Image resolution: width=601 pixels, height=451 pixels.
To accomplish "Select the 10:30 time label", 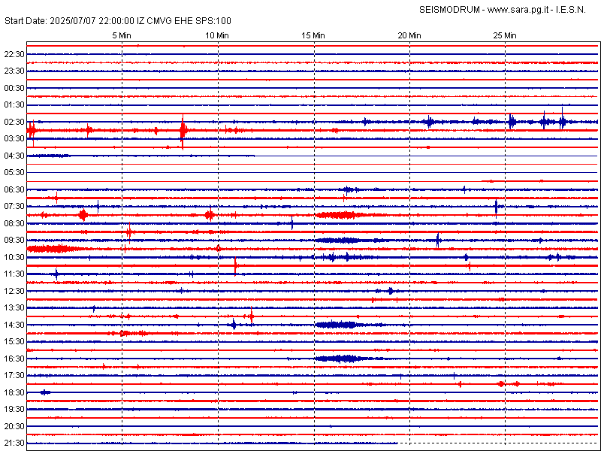I will coord(14,257).
